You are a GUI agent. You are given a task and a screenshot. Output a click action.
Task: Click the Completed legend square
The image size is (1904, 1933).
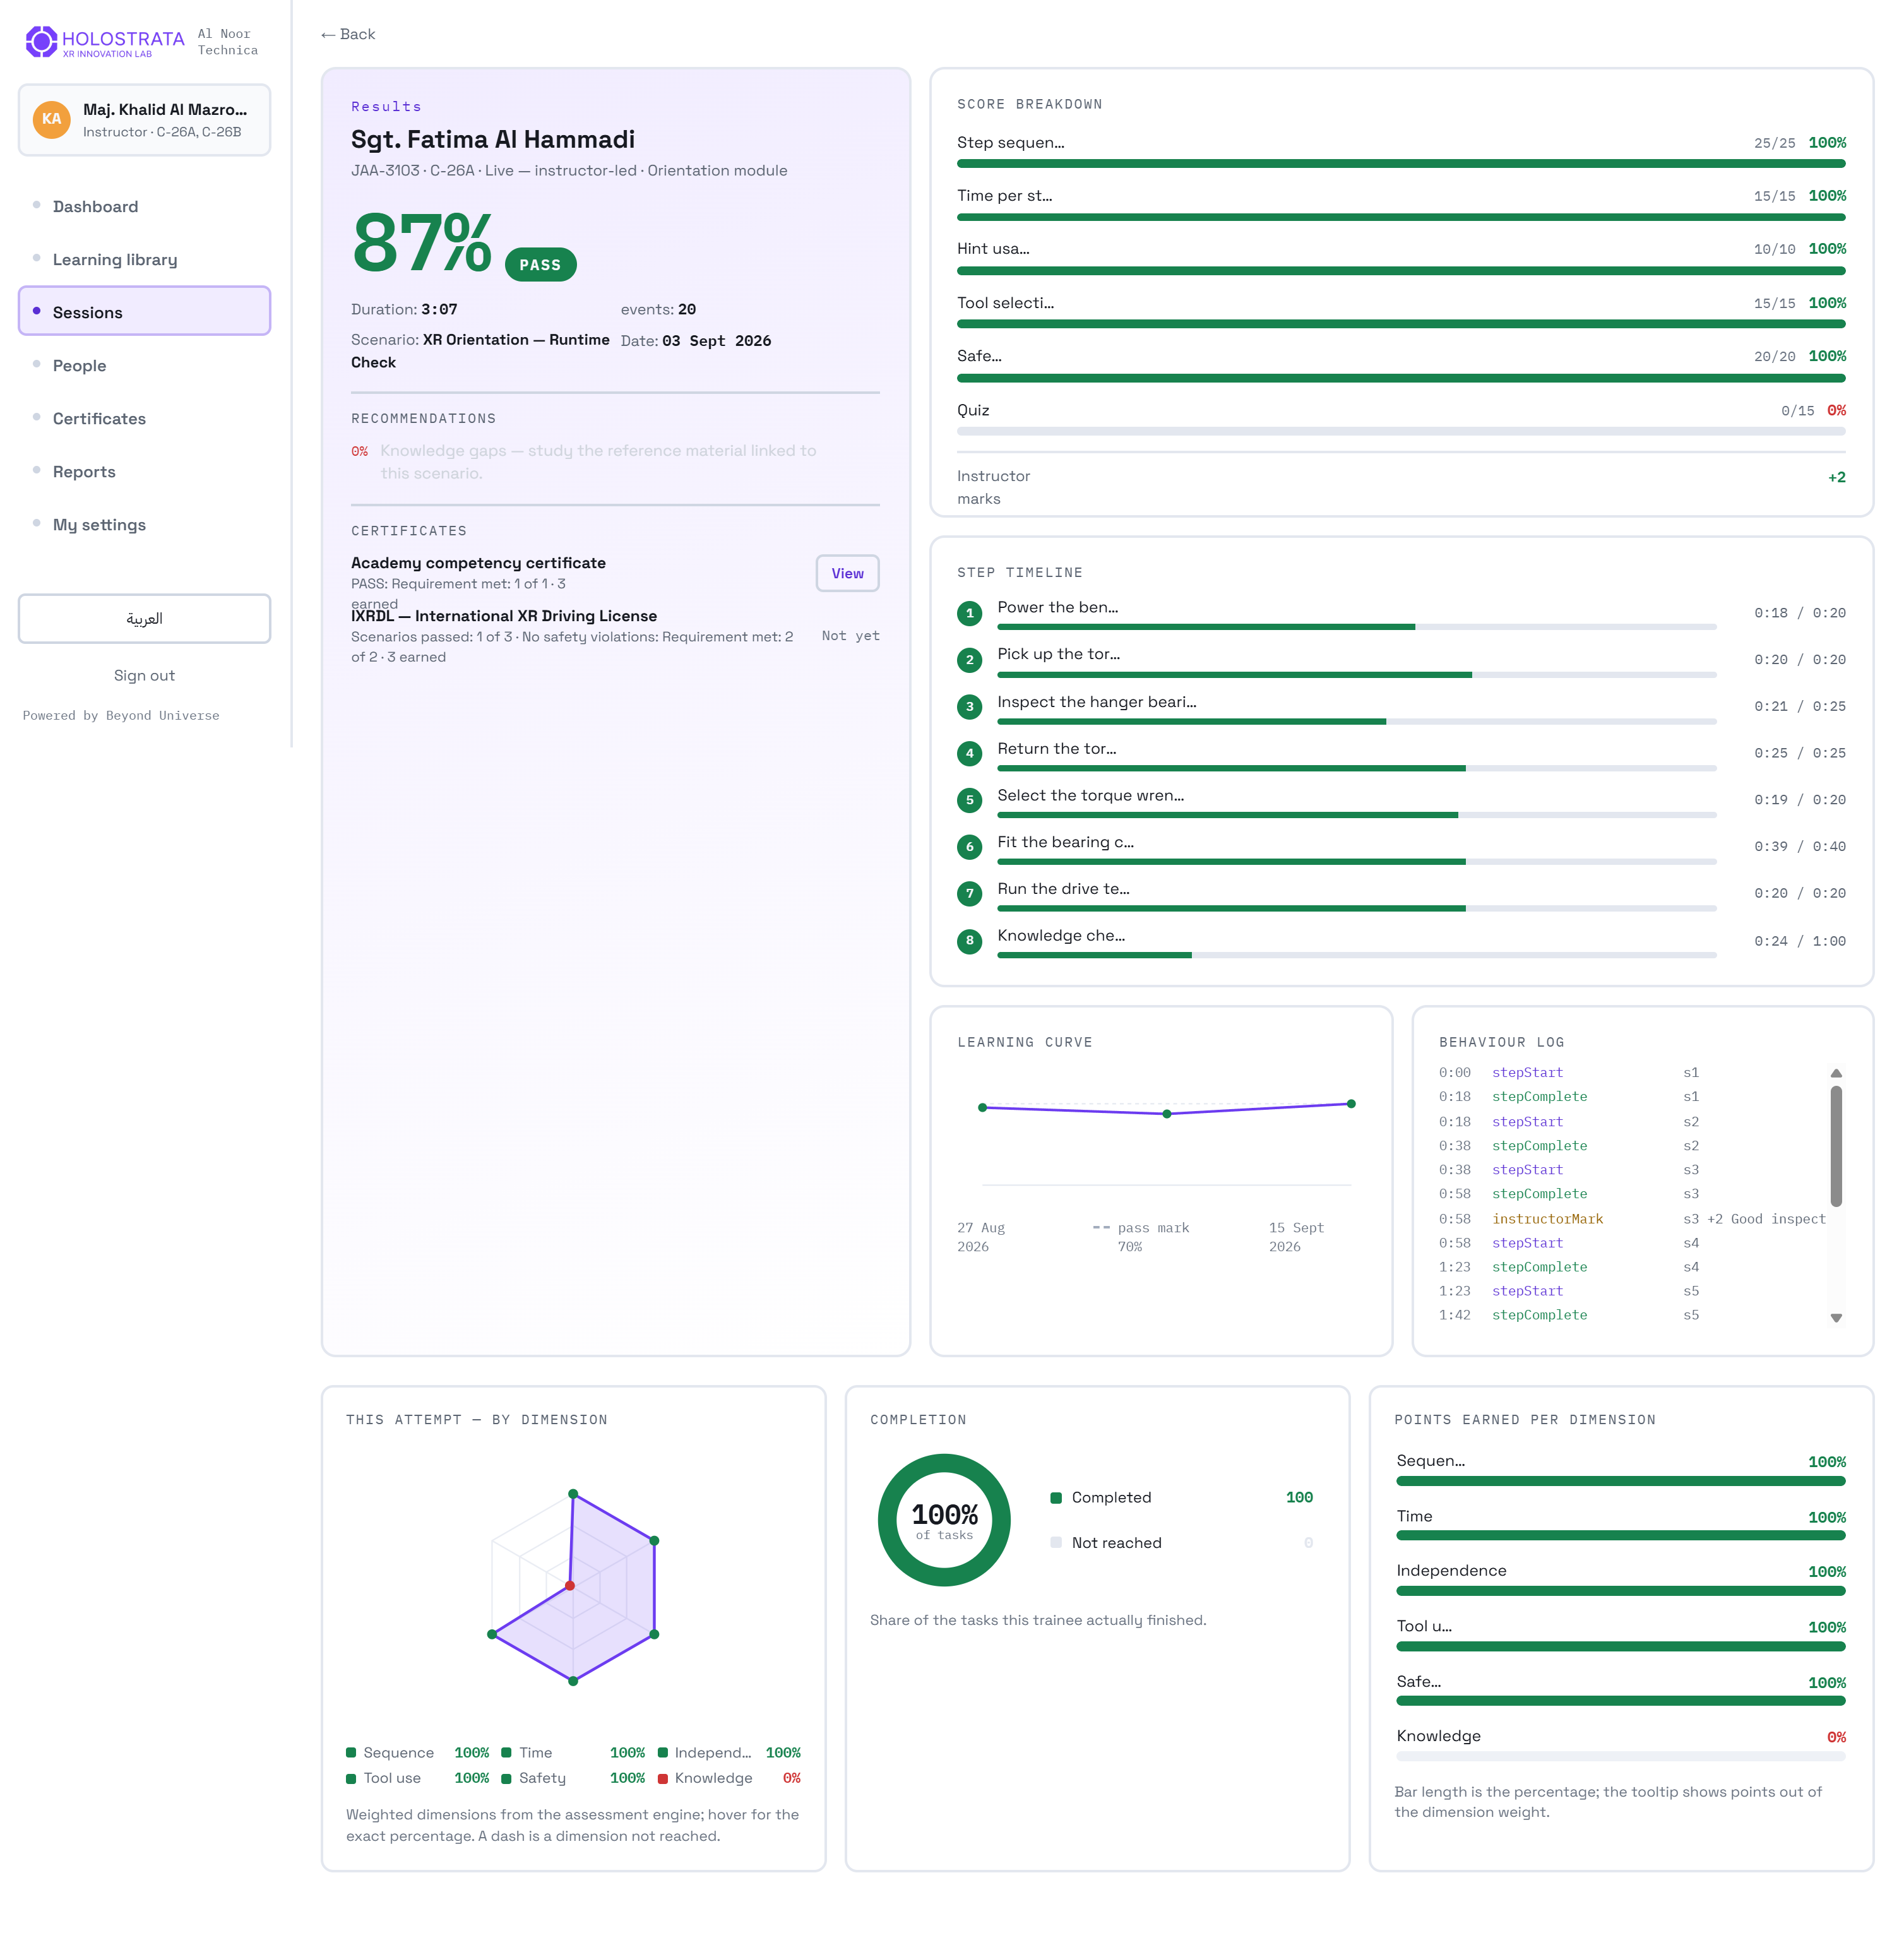tap(1056, 1498)
